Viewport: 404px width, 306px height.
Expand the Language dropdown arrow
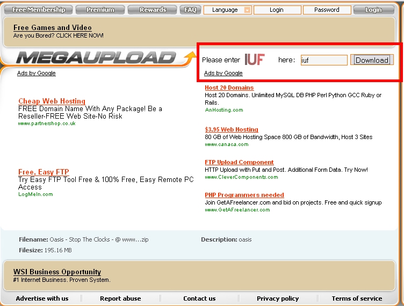pyautogui.click(x=247, y=10)
